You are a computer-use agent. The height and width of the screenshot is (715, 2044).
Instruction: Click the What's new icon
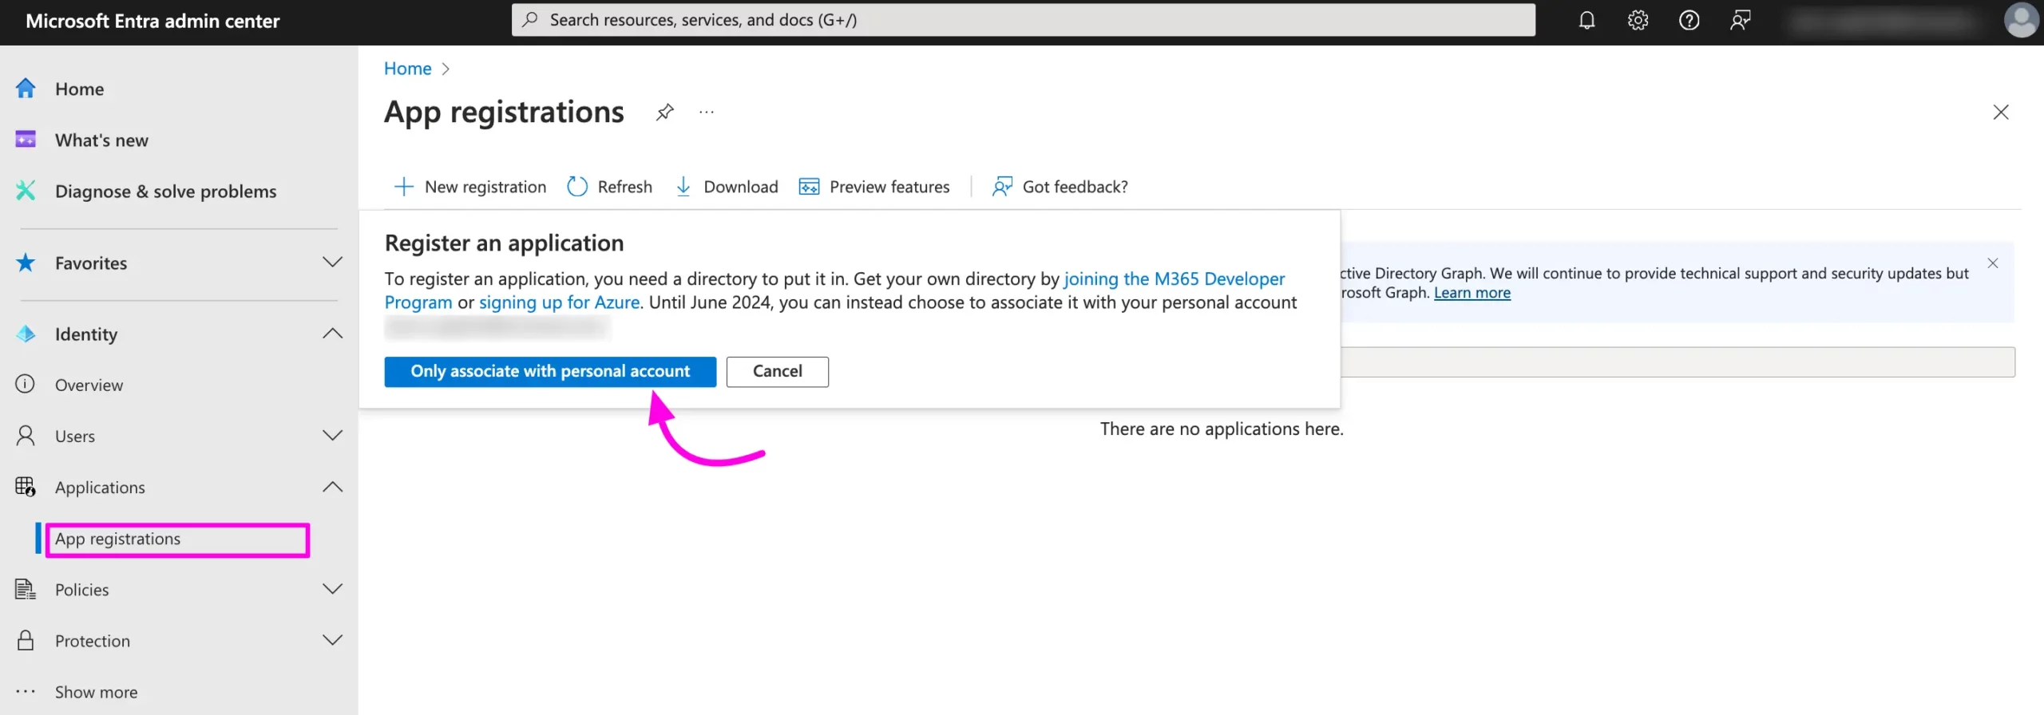point(26,140)
